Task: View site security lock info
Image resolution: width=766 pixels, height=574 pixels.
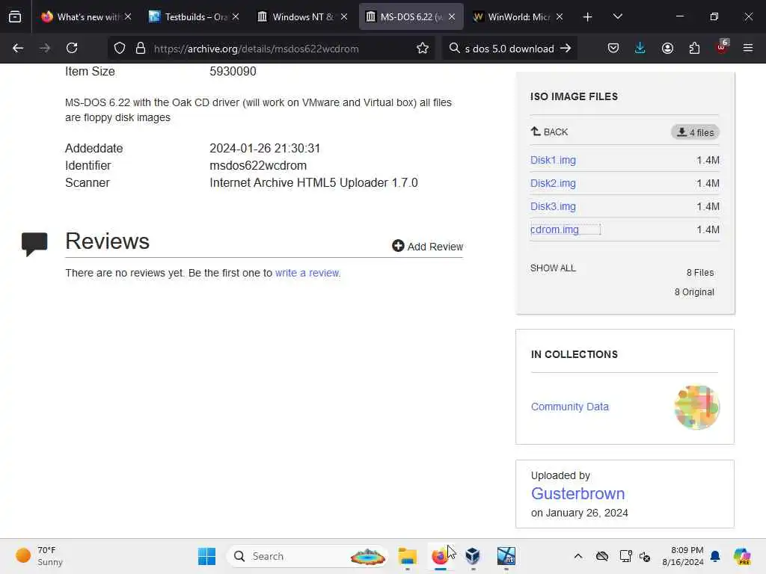Action: (141, 49)
